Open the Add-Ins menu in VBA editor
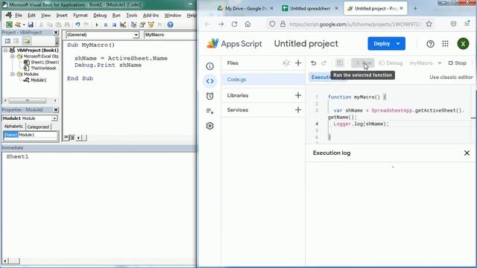Viewport: 477px width, 268px height. [151, 15]
